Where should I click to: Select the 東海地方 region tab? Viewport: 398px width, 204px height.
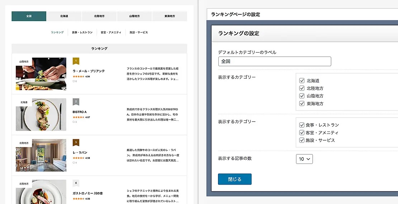[x=169, y=16]
